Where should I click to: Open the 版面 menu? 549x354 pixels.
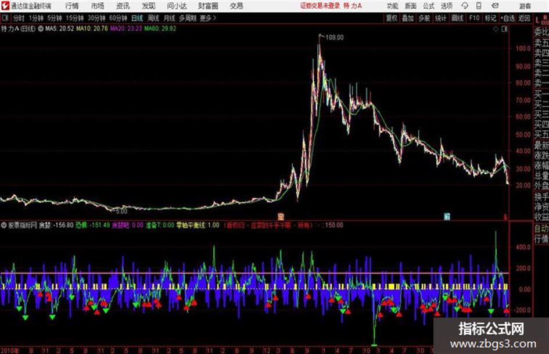tap(410, 6)
